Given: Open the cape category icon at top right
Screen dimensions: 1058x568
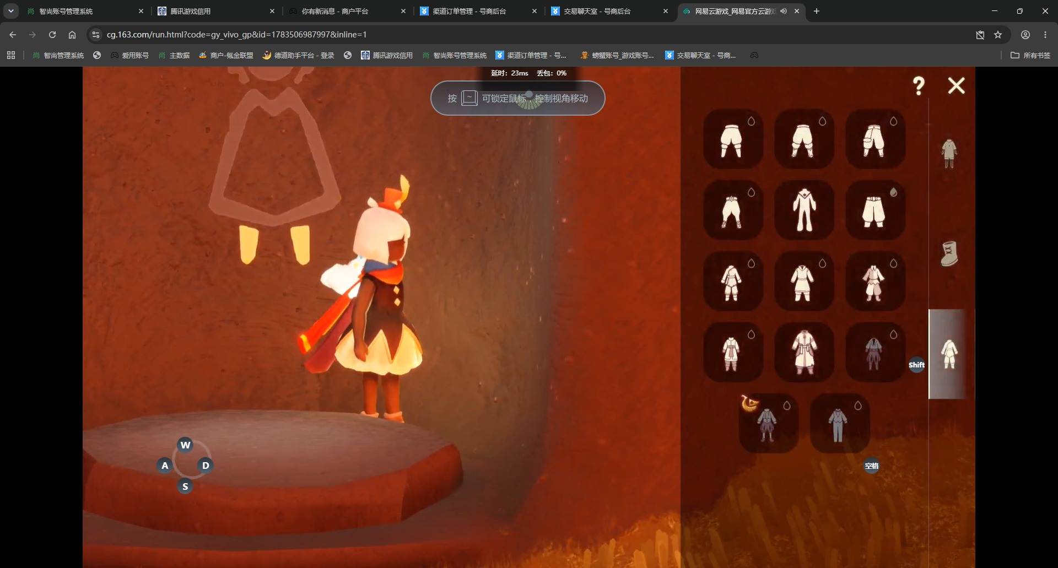Looking at the screenshot, I should [949, 153].
